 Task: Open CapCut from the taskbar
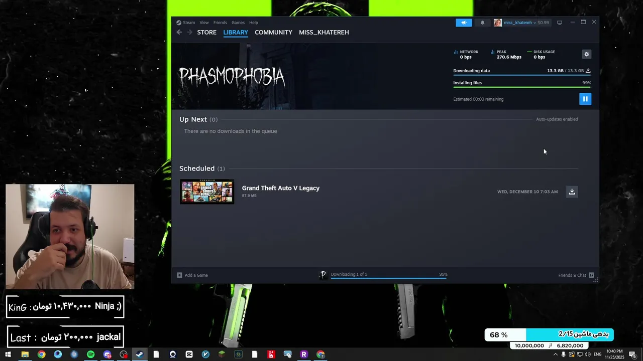[x=189, y=354]
